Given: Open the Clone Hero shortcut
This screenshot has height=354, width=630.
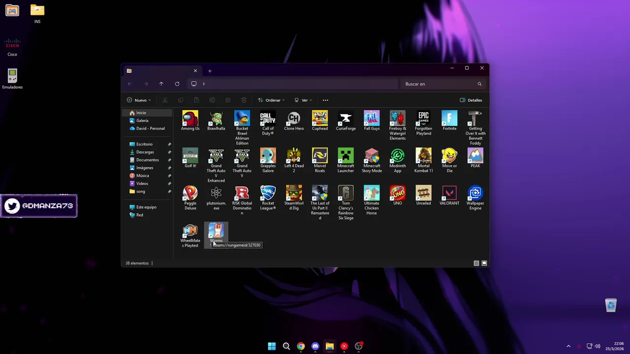Looking at the screenshot, I should click(x=294, y=121).
